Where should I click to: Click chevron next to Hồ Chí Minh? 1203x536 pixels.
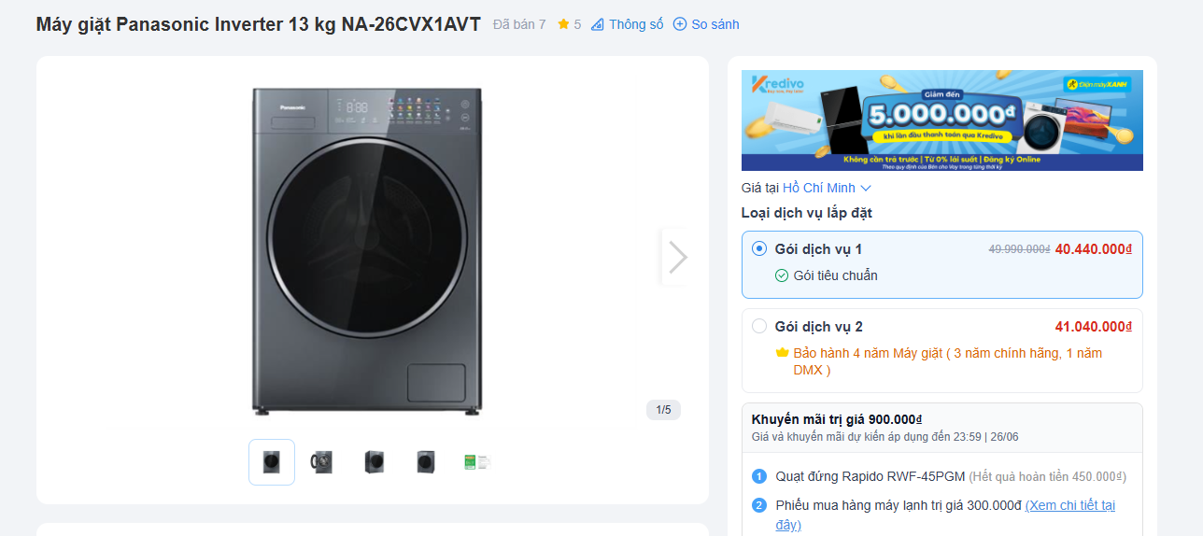tap(865, 188)
